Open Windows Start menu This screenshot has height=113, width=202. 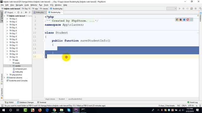[x=3, y=110]
